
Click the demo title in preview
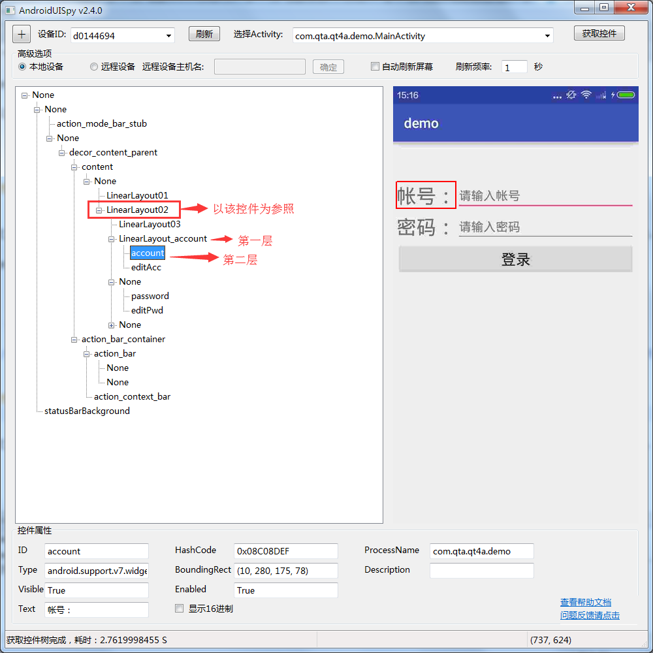pos(421,123)
